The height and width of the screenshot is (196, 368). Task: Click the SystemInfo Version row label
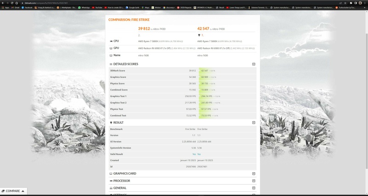[x=121, y=148]
